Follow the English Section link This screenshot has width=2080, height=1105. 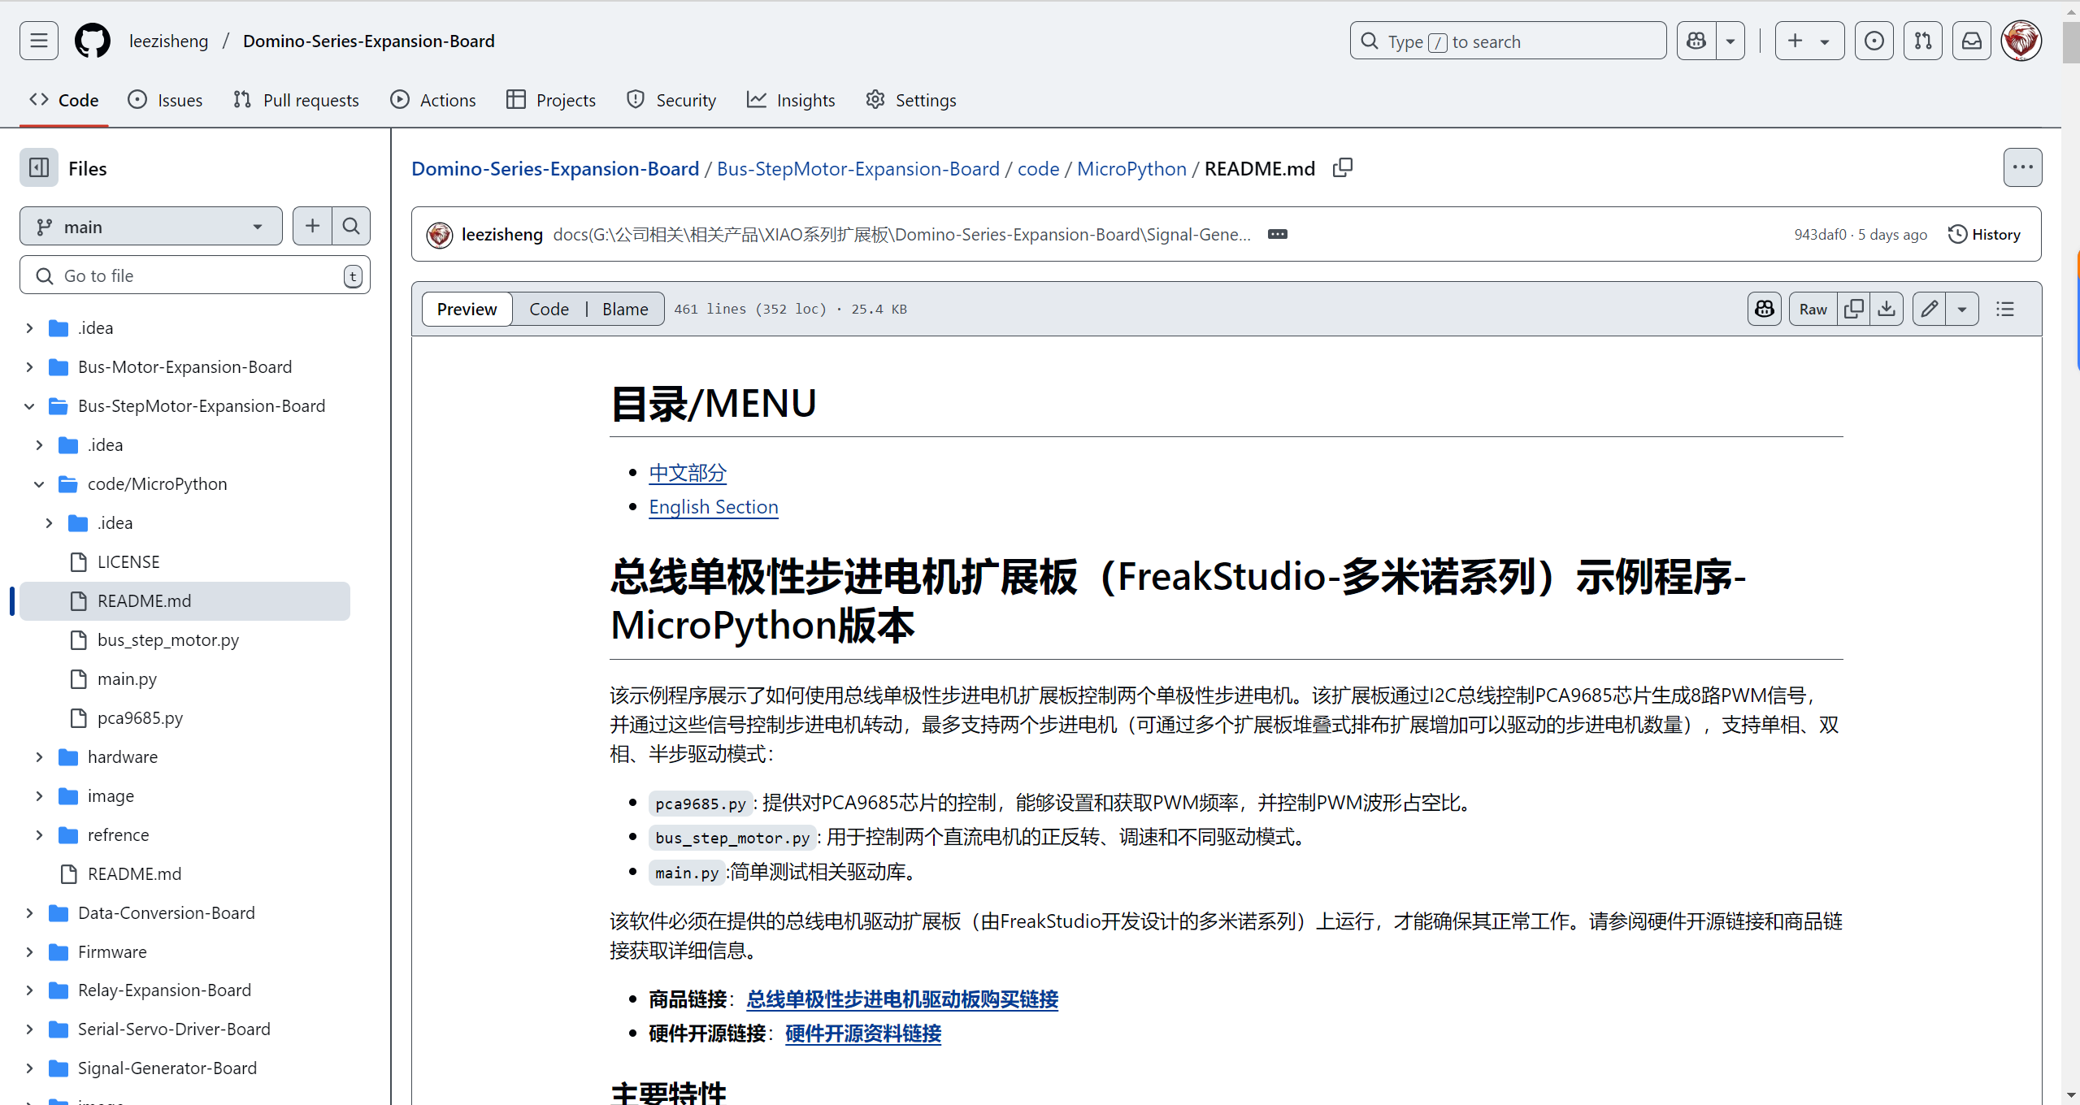713,507
